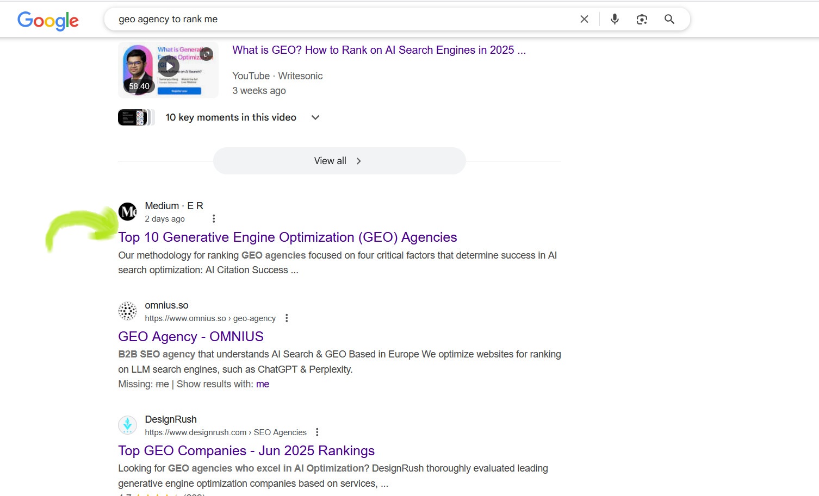Viewport: 819px width, 496px height.
Task: Open more options for omnius.so result
Action: (x=287, y=318)
